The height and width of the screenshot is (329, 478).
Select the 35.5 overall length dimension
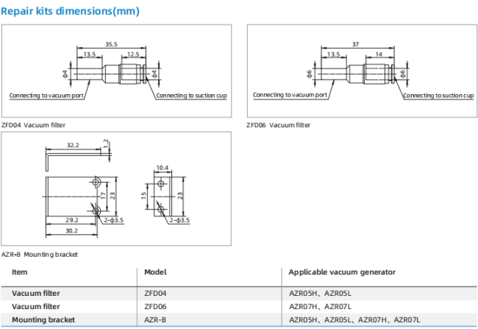pos(111,44)
